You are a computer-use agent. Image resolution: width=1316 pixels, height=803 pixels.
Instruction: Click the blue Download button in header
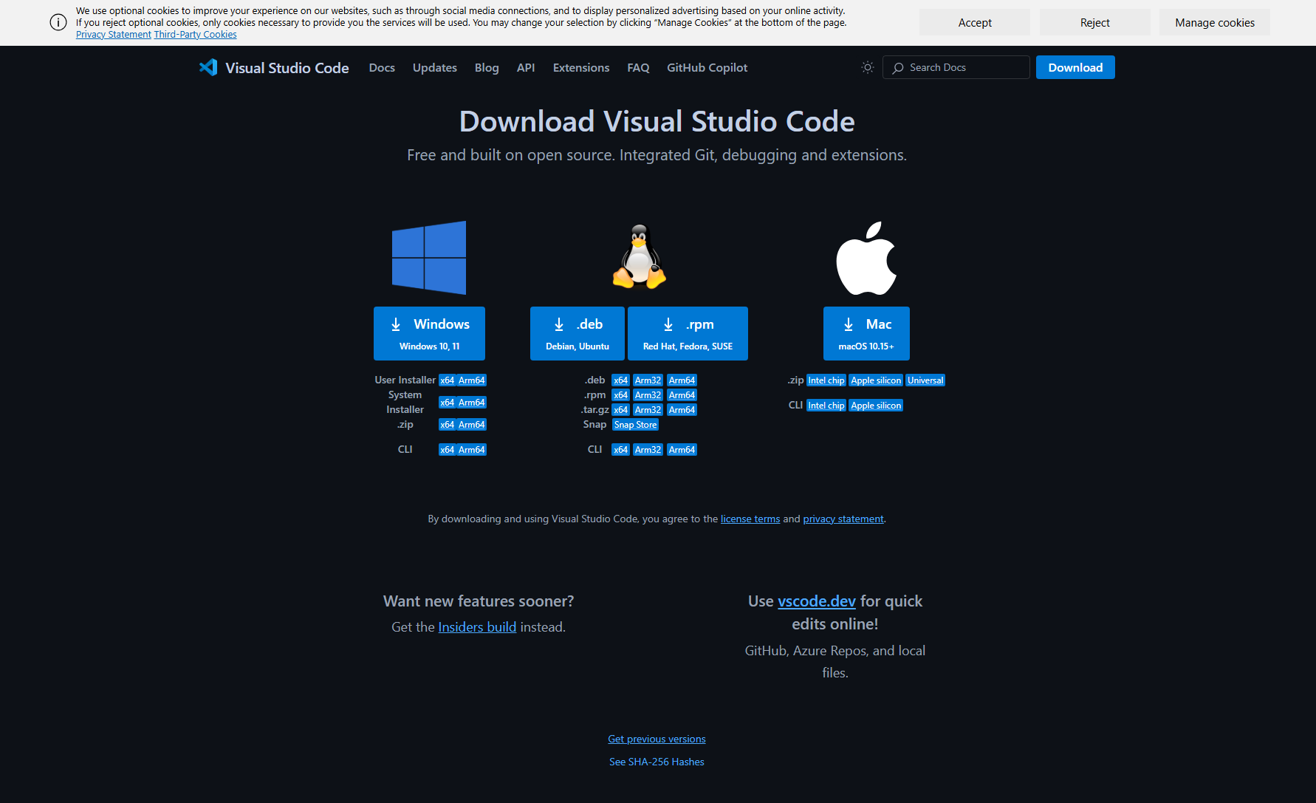pos(1075,67)
